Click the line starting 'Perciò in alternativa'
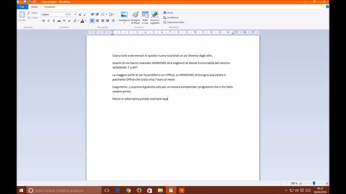This screenshot has width=346, height=194. click(x=140, y=99)
